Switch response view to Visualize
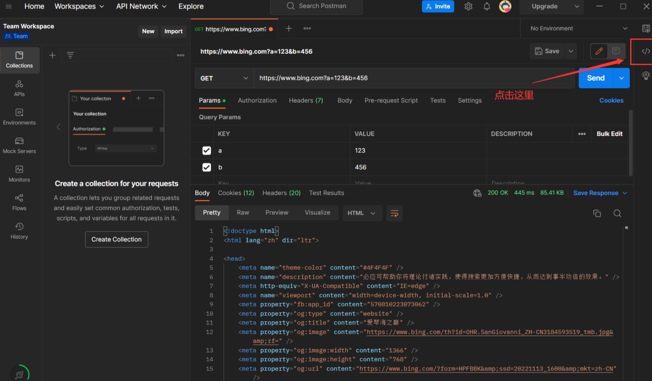The width and height of the screenshot is (652, 381). 317,212
